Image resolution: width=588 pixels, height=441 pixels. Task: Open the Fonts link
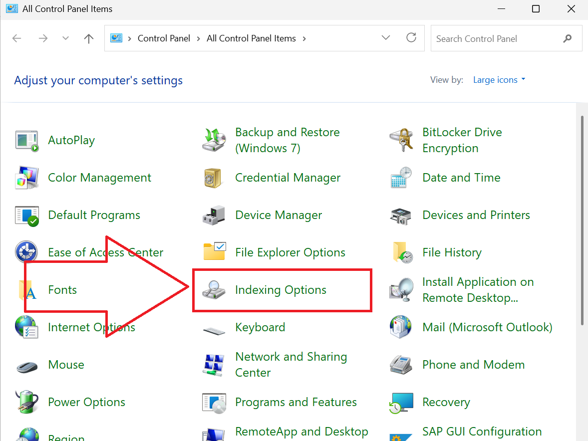[62, 290]
